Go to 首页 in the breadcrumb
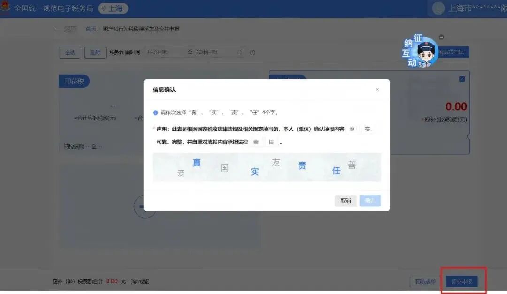The width and height of the screenshot is (507, 294). [91, 28]
